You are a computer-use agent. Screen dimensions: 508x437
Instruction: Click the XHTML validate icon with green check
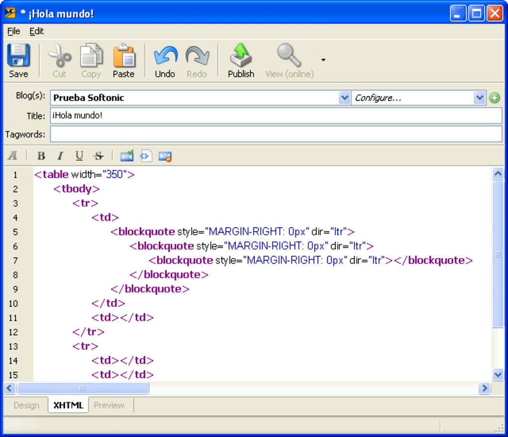click(x=127, y=156)
